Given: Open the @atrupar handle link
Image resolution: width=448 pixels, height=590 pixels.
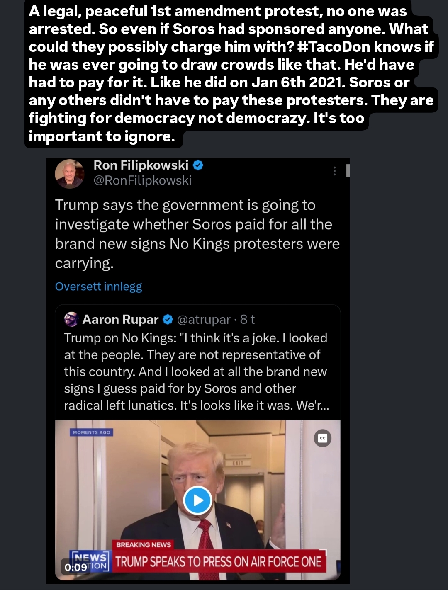Looking at the screenshot, I should click(203, 319).
